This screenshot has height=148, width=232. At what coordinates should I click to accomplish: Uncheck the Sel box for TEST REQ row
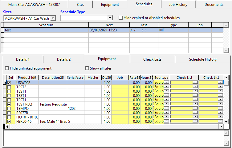coord(9,104)
